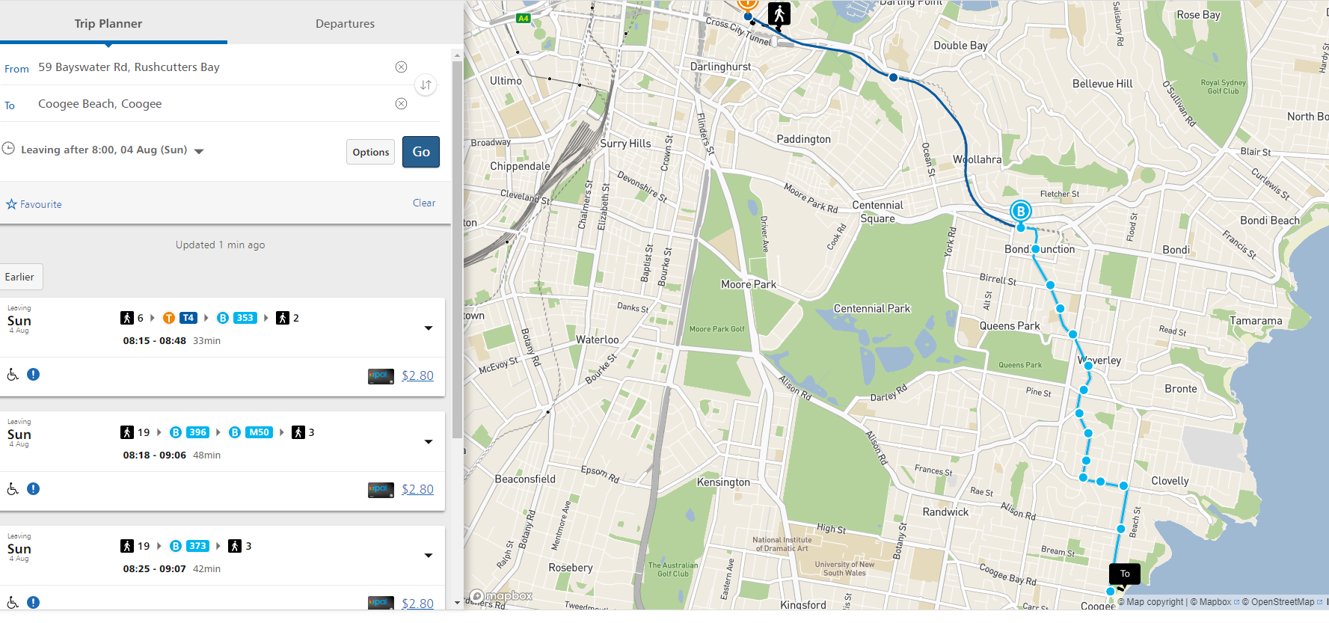Edit the To field Coogee Beach
This screenshot has height=623, width=1329.
213,104
